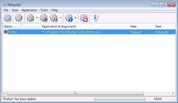Click the Start column header
Viewport: 178px width, 103px height.
tap(165, 26)
